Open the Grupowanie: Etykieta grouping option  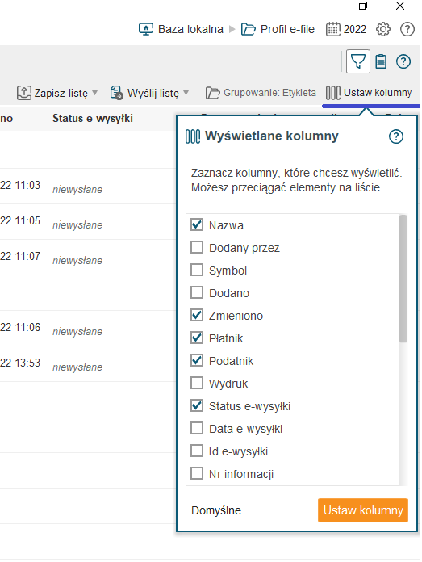261,93
